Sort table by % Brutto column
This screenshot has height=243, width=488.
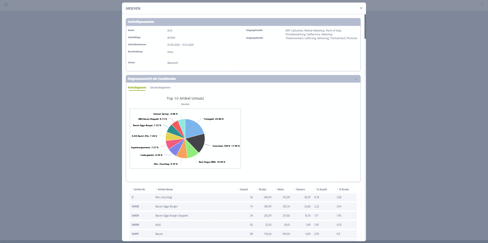[343, 189]
